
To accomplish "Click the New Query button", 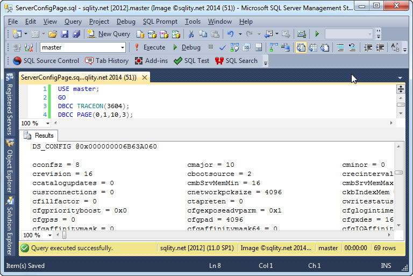I will 109,34.
